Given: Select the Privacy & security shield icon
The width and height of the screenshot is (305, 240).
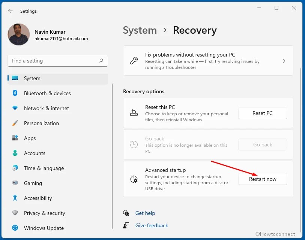Looking at the screenshot, I should coord(15,213).
